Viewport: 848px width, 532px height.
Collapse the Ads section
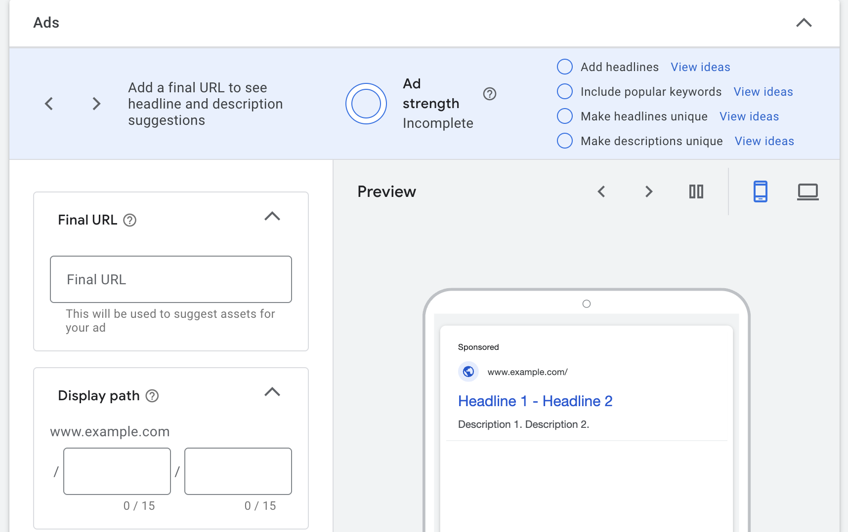pos(804,23)
